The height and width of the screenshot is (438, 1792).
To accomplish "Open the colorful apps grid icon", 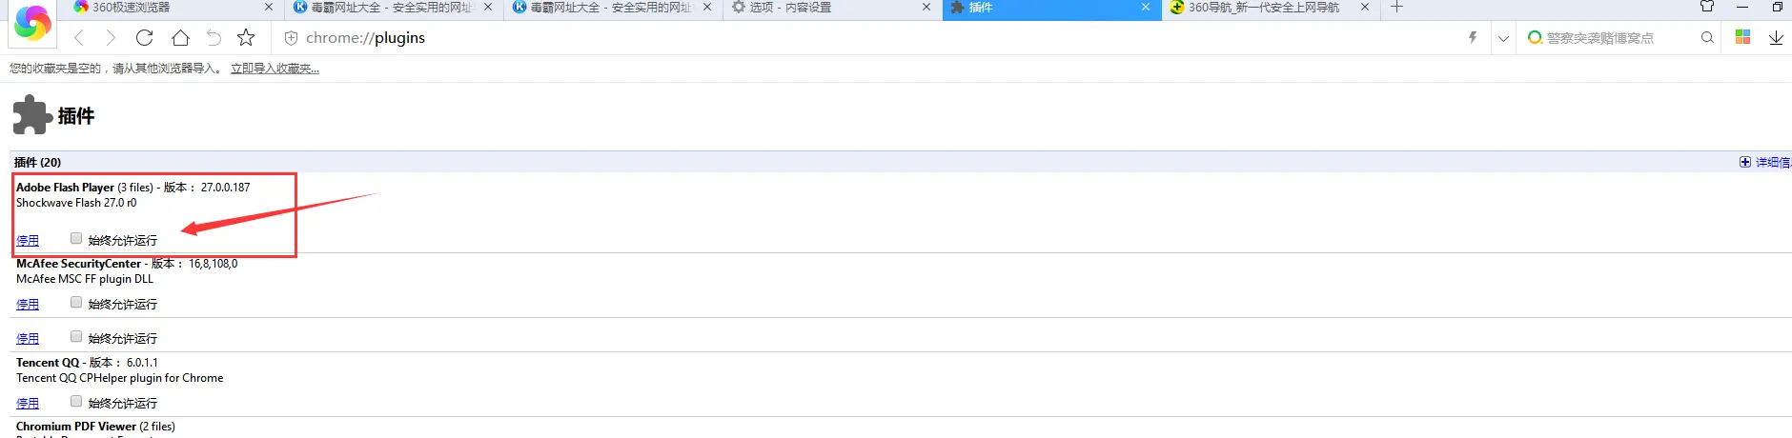I will (x=1742, y=37).
